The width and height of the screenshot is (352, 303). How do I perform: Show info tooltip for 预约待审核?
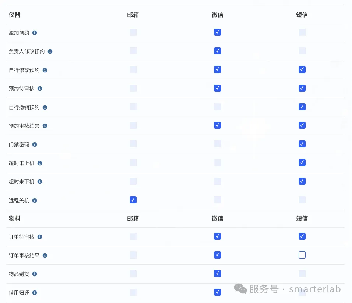pyautogui.click(x=40, y=89)
